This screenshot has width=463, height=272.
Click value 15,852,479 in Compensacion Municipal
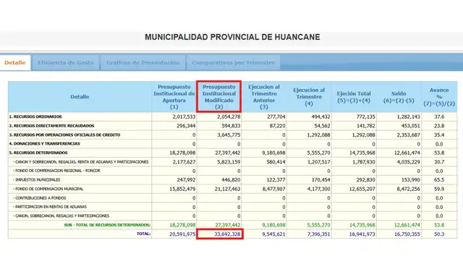[x=183, y=189]
